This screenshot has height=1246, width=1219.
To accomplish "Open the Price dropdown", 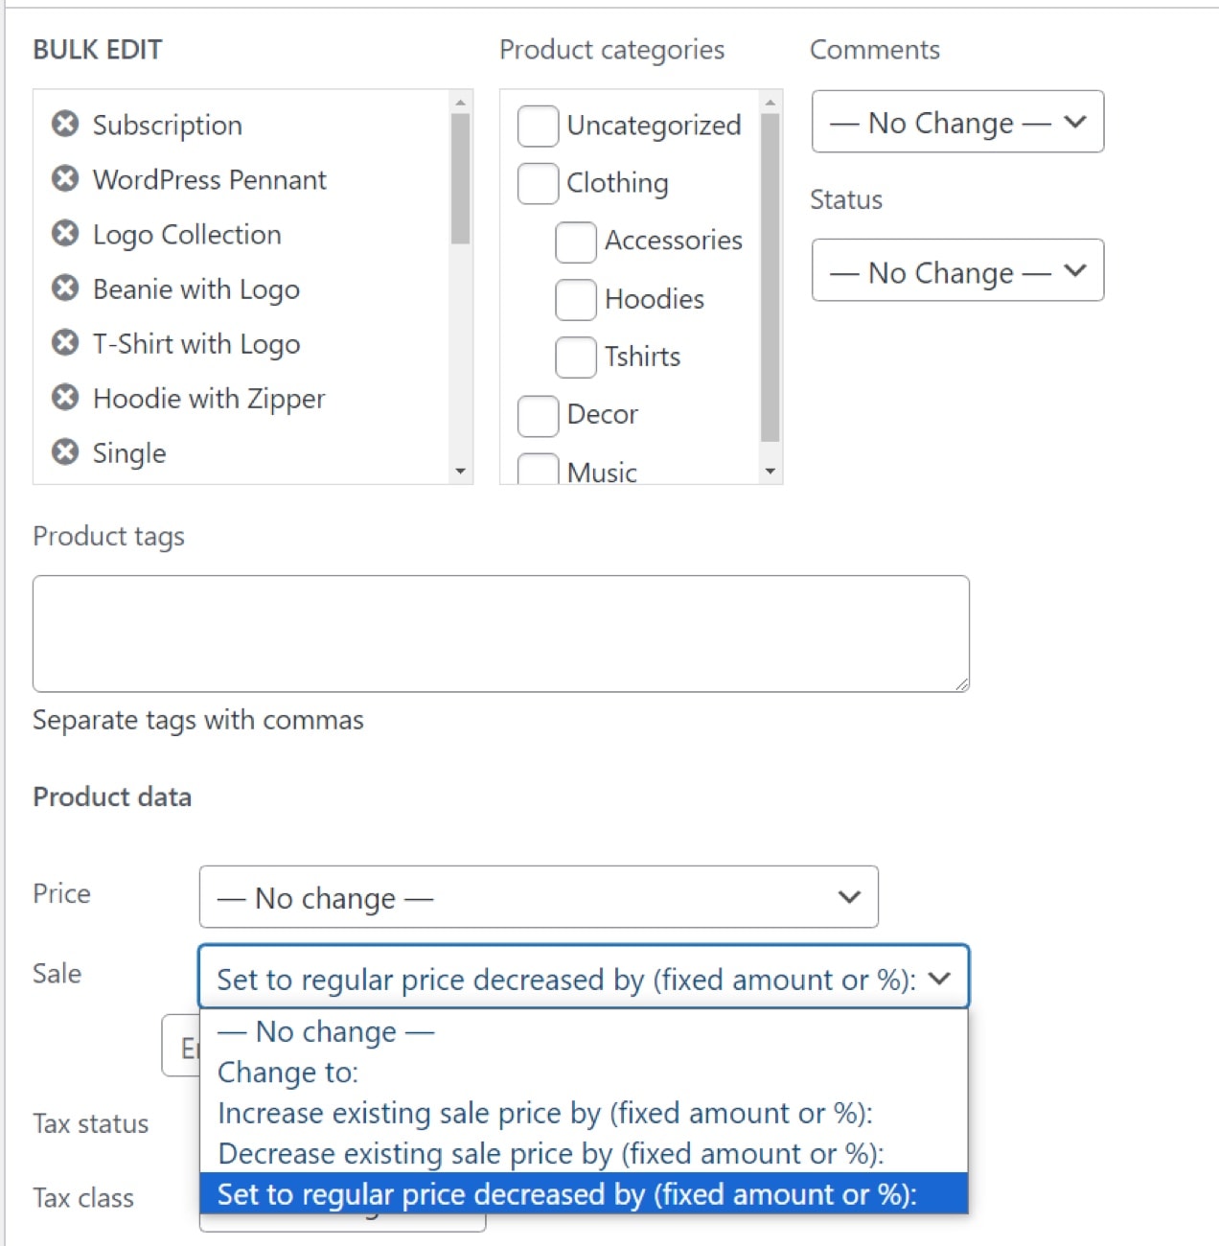I will pyautogui.click(x=538, y=897).
